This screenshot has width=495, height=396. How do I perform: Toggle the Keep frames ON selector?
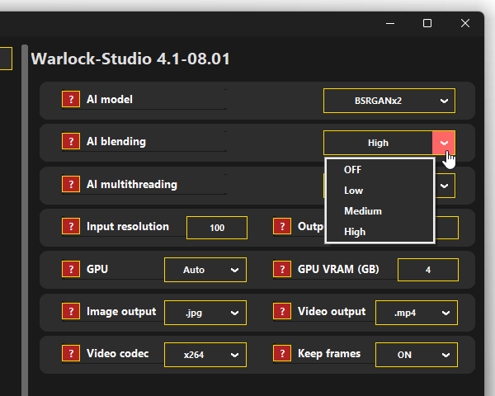coord(416,355)
